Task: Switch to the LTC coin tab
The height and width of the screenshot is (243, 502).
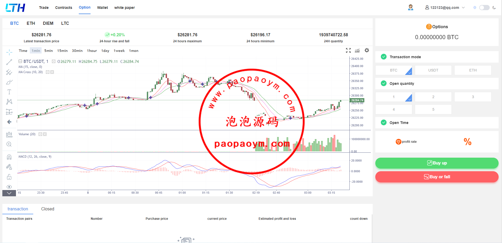Action: (x=65, y=23)
